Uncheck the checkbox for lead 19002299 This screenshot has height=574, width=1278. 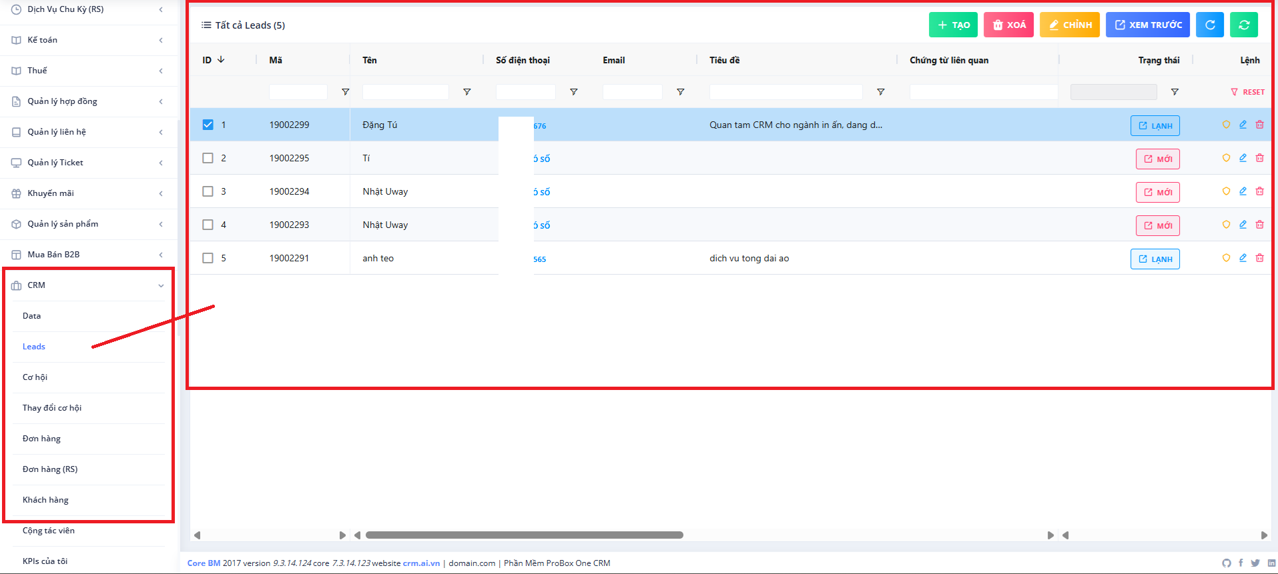208,125
